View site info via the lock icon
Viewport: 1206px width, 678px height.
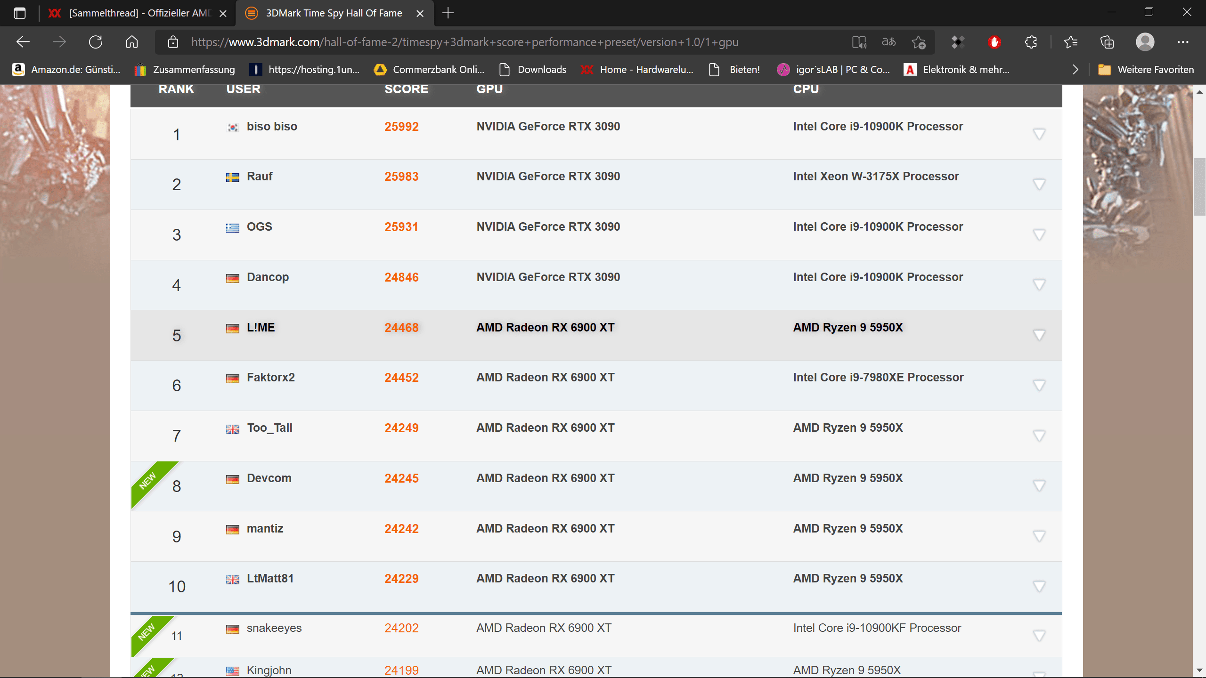173,42
